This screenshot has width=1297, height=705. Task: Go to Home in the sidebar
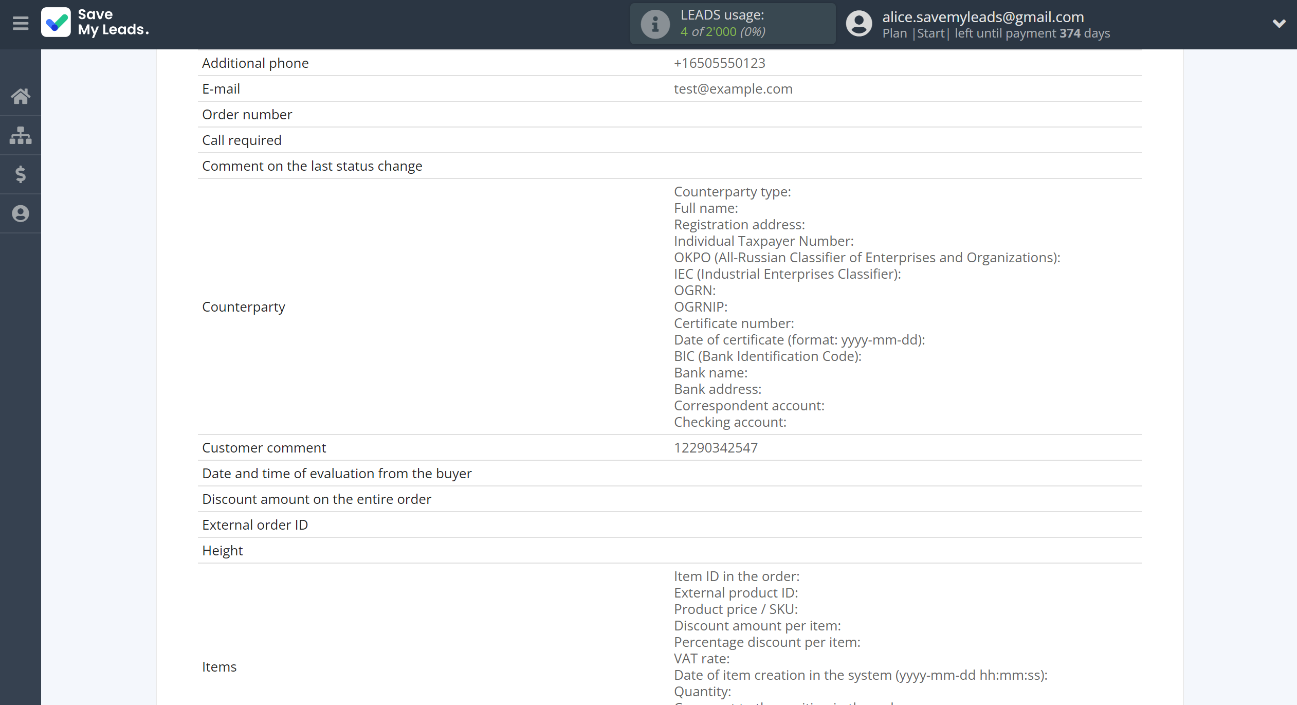21,96
